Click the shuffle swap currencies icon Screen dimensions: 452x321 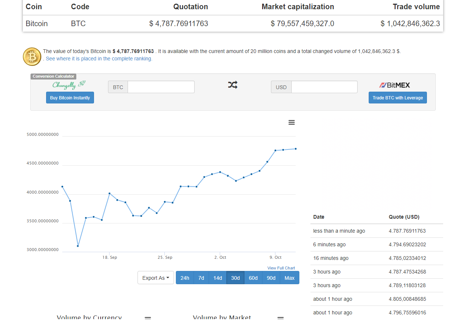(233, 85)
